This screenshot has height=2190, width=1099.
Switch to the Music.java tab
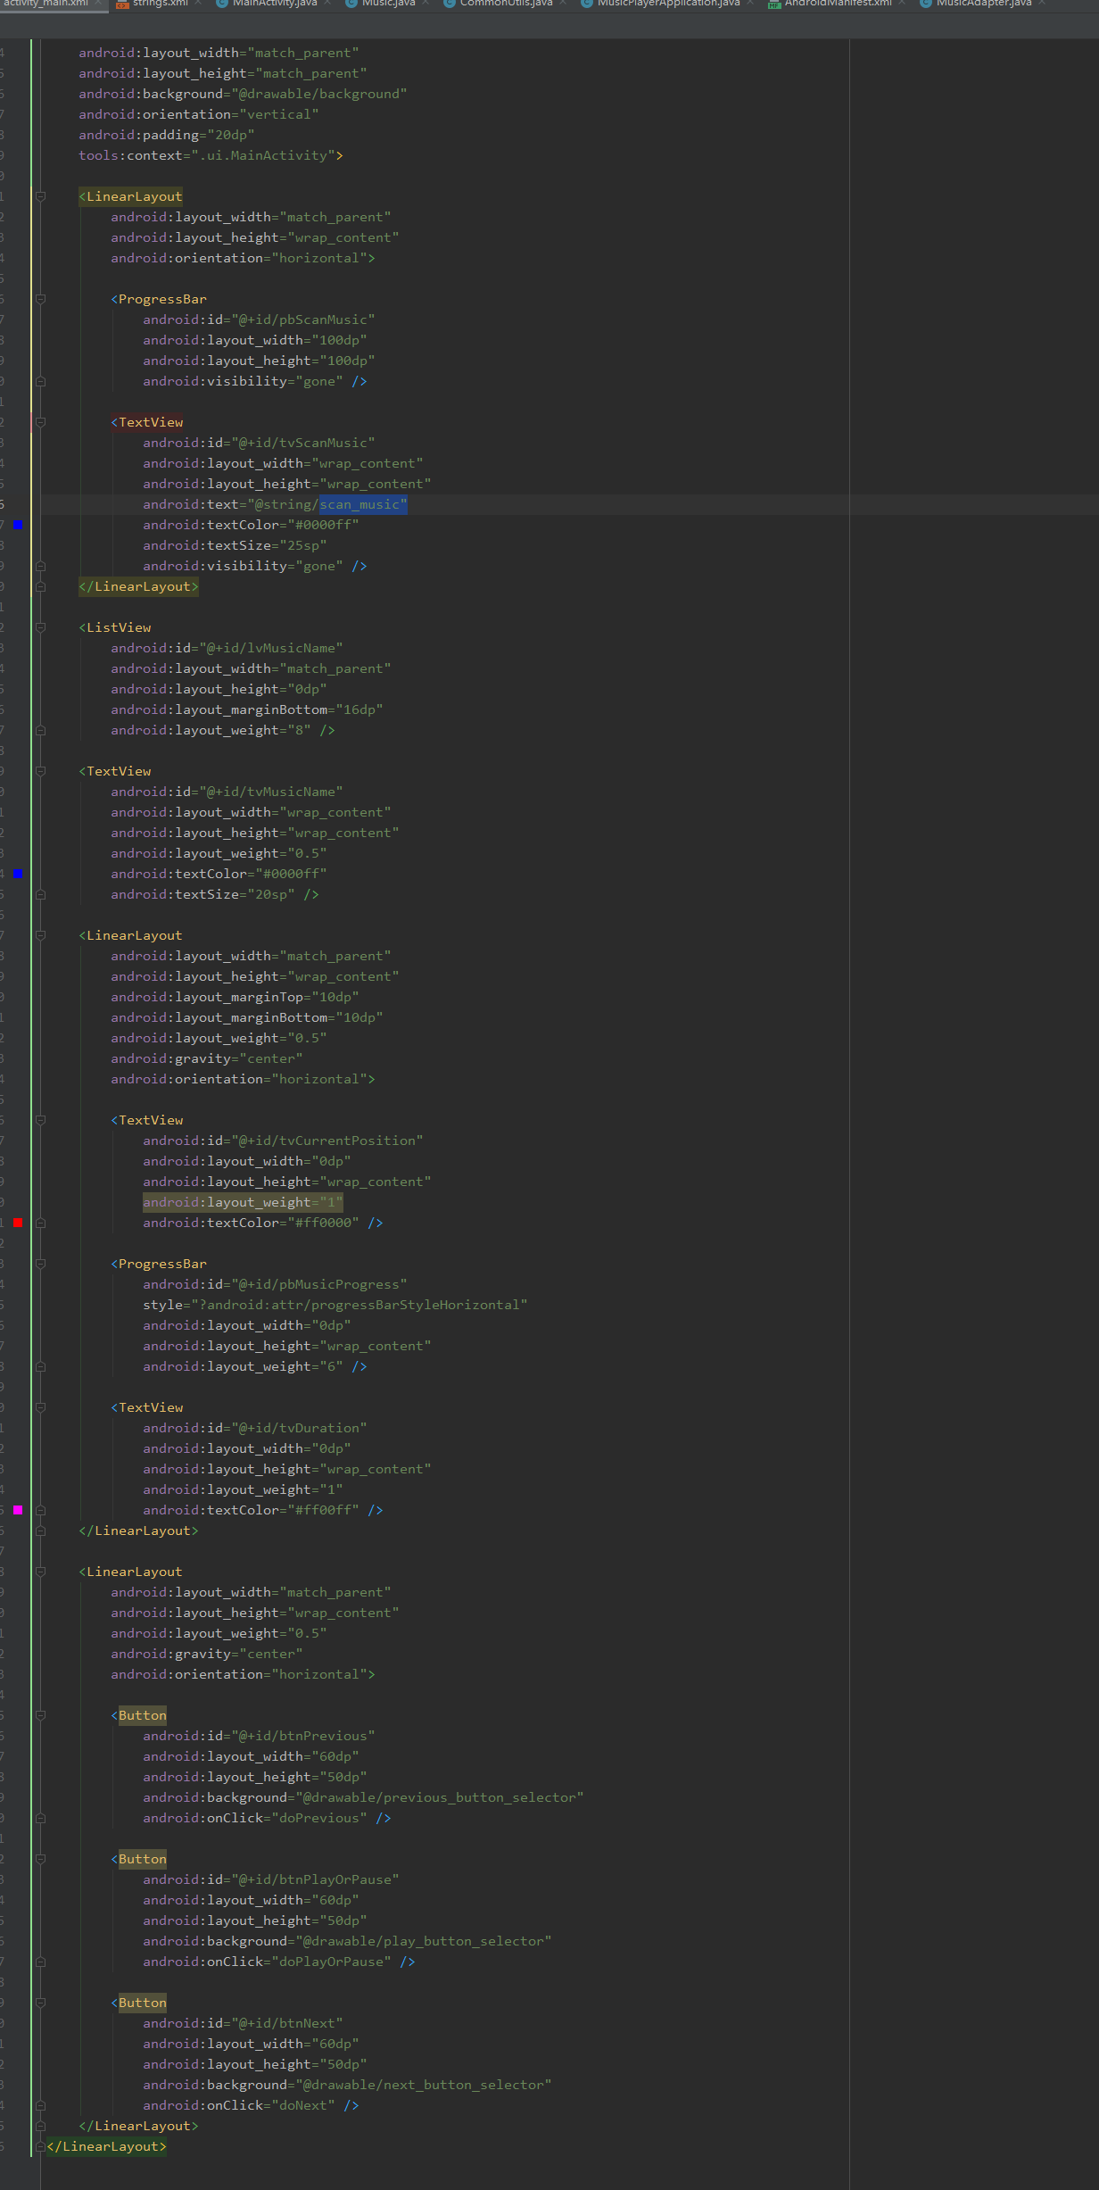pyautogui.click(x=388, y=4)
